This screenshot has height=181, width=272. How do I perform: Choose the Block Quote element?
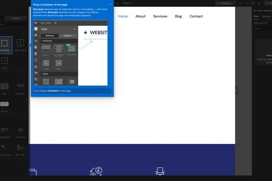tap(5, 150)
